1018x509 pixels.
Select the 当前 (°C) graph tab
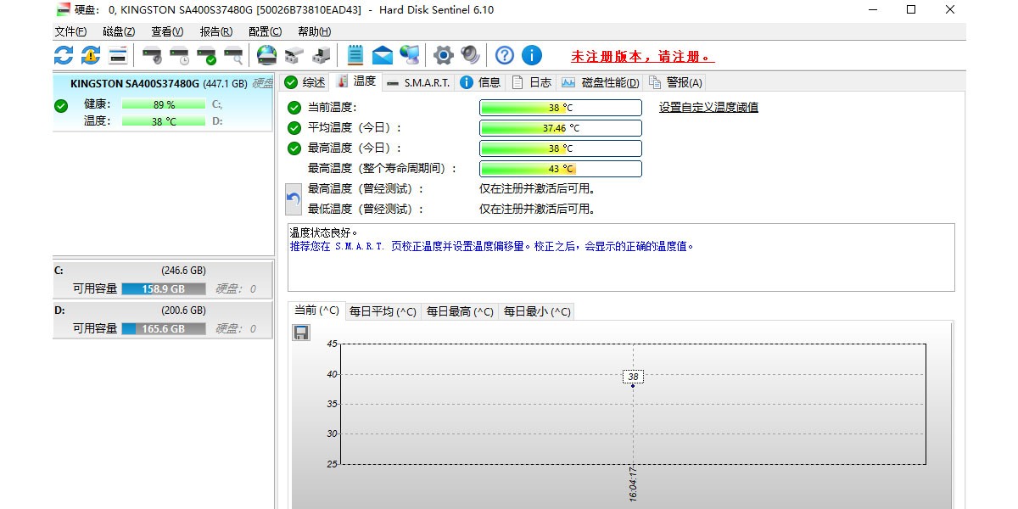pos(316,310)
